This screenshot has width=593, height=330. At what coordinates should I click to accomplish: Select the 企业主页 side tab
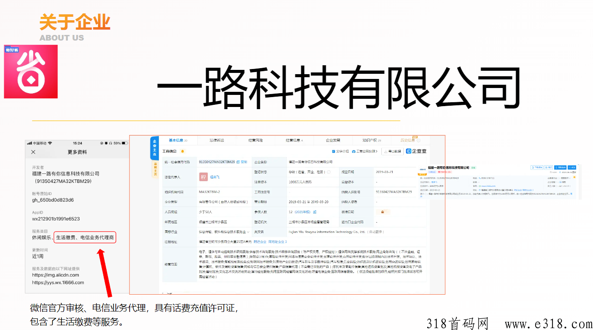pyautogui.click(x=155, y=148)
